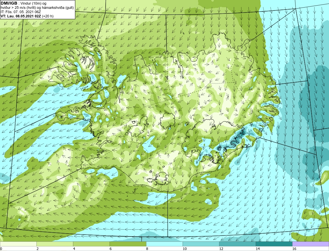This screenshot has width=329, height=251.
Task: Click the 'VT: Lau. 08.05.2021 02Z' valid time
Action: pos(21,16)
